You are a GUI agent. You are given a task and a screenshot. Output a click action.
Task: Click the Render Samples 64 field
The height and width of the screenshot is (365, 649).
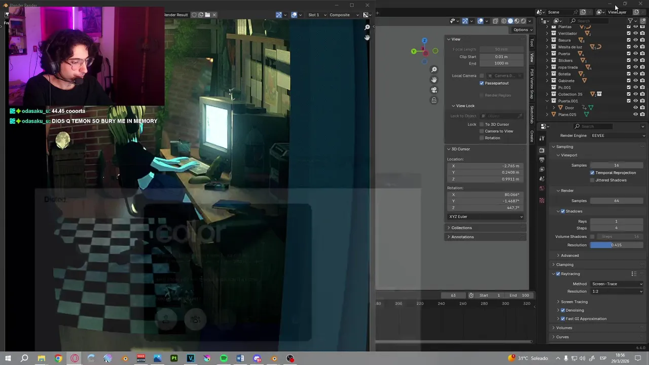[617, 201]
